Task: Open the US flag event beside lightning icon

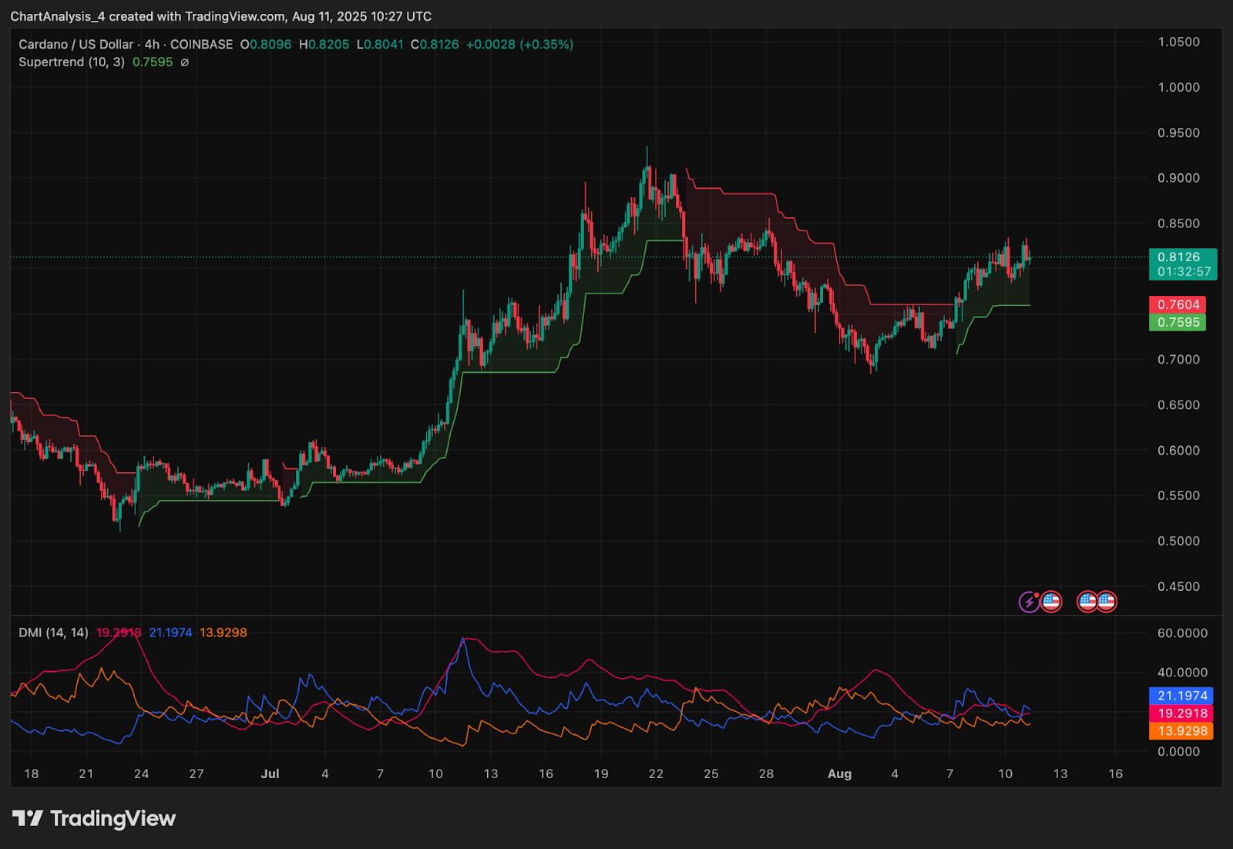Action: click(x=1051, y=602)
